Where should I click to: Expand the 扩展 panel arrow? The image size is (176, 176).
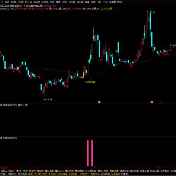[4, 174]
